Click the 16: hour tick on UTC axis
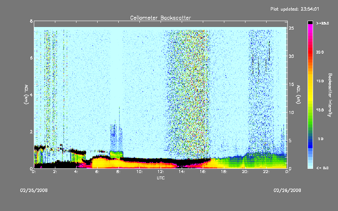338x211 pixels. pos(203,172)
